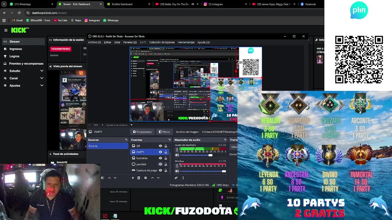
Task: Go back in the browser
Action: click(x=4, y=13)
